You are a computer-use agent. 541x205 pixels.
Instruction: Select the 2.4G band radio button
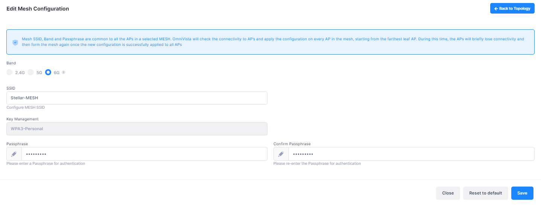coord(10,72)
